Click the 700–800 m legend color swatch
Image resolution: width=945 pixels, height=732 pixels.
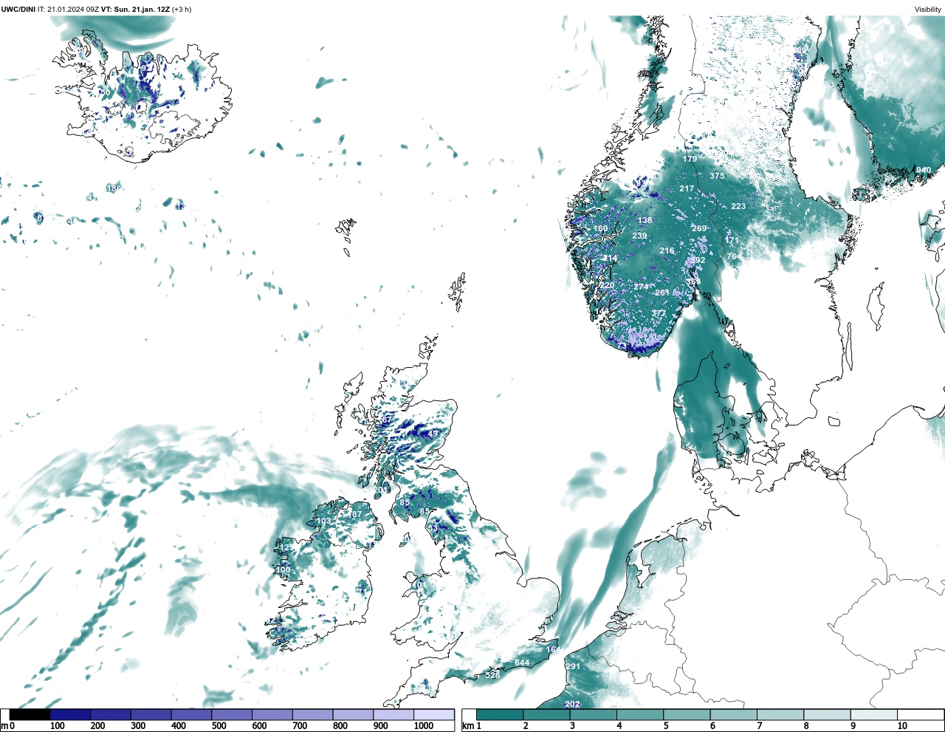[x=312, y=715]
